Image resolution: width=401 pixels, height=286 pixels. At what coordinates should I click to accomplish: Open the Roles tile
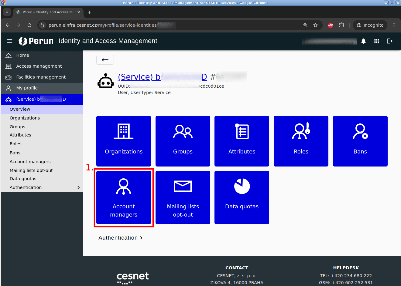click(301, 141)
